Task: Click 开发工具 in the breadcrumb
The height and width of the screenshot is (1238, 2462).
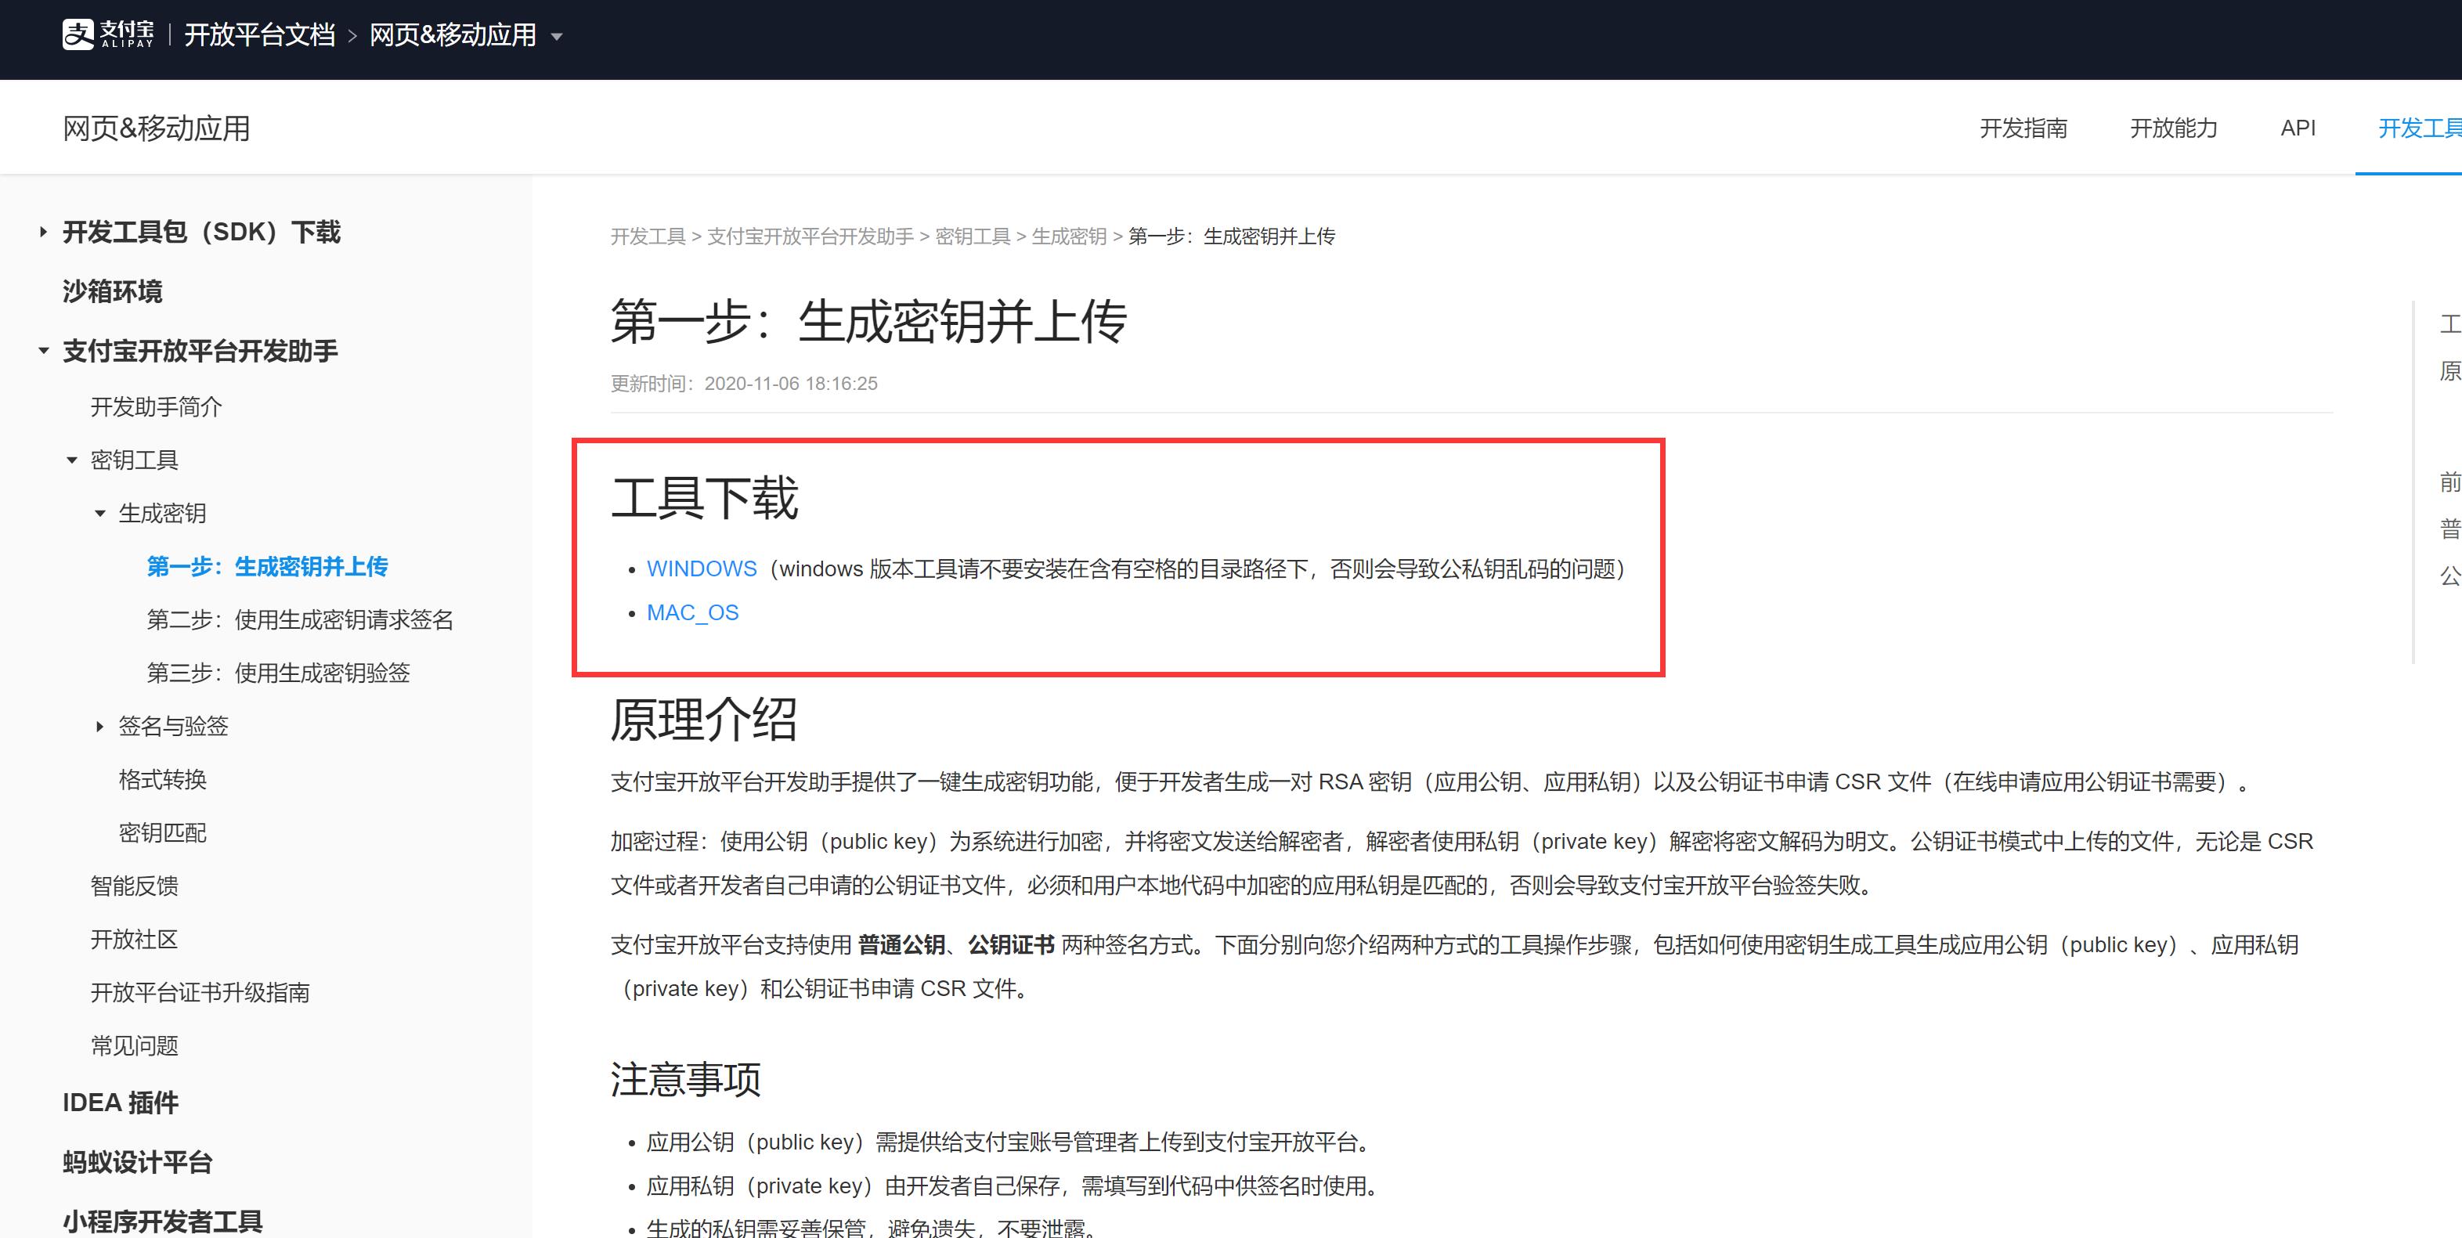Action: (648, 236)
